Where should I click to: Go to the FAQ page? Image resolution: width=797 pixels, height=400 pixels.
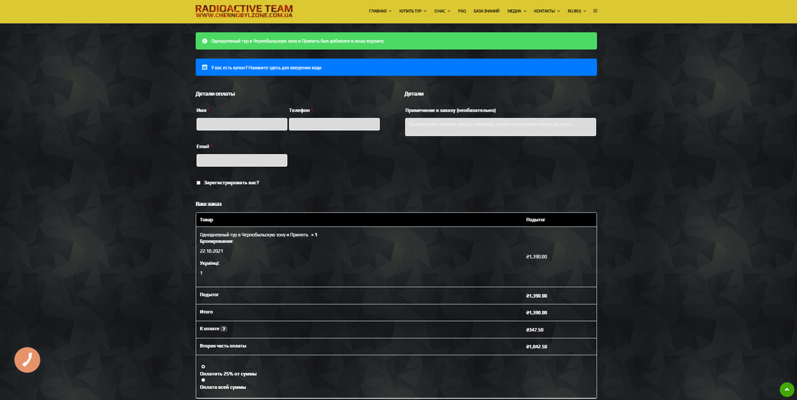pyautogui.click(x=462, y=11)
